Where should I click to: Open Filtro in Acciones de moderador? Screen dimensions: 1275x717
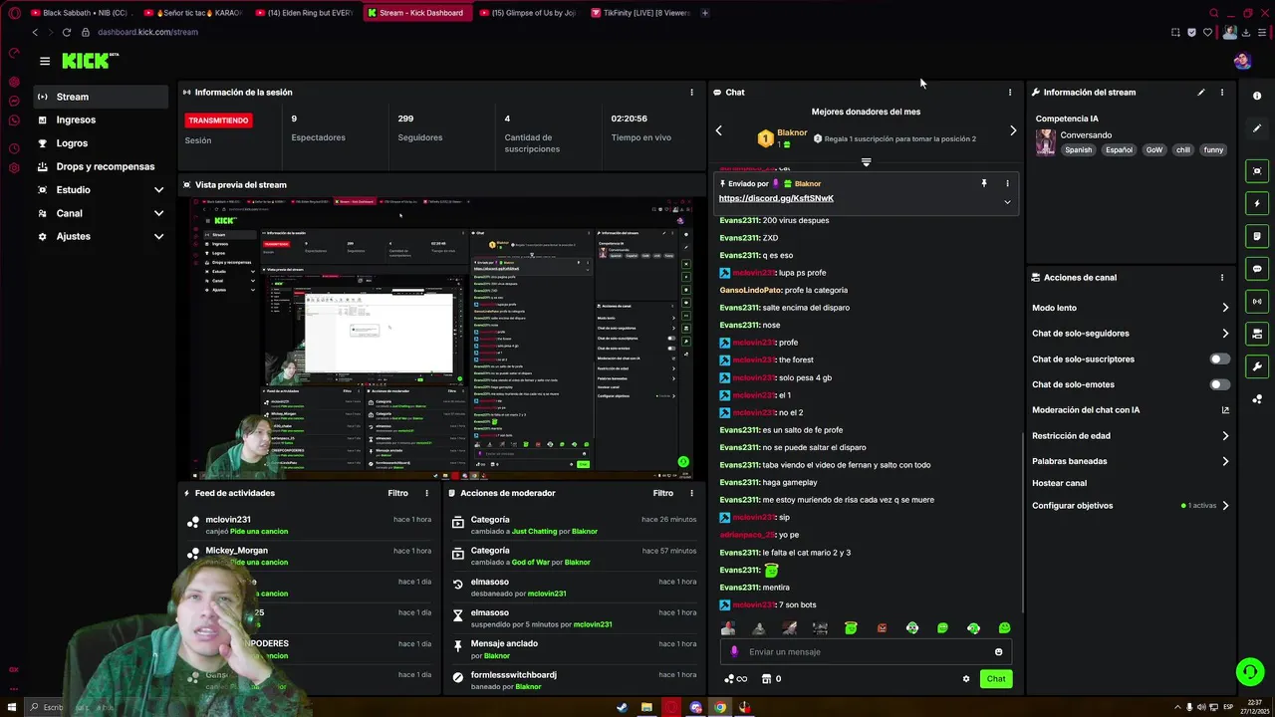tap(662, 493)
